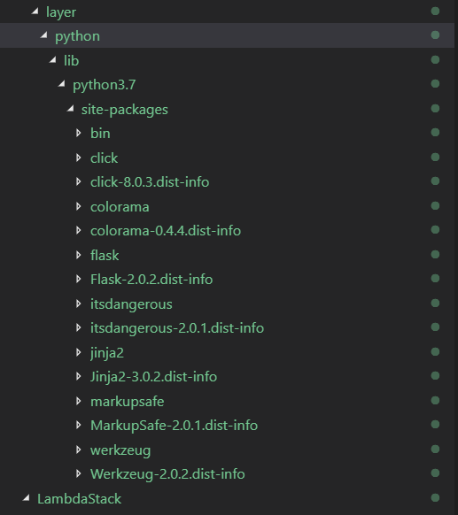Viewport: 458px width, 515px height.
Task: Expand the markupsafe folder arrow
Action: [78, 401]
